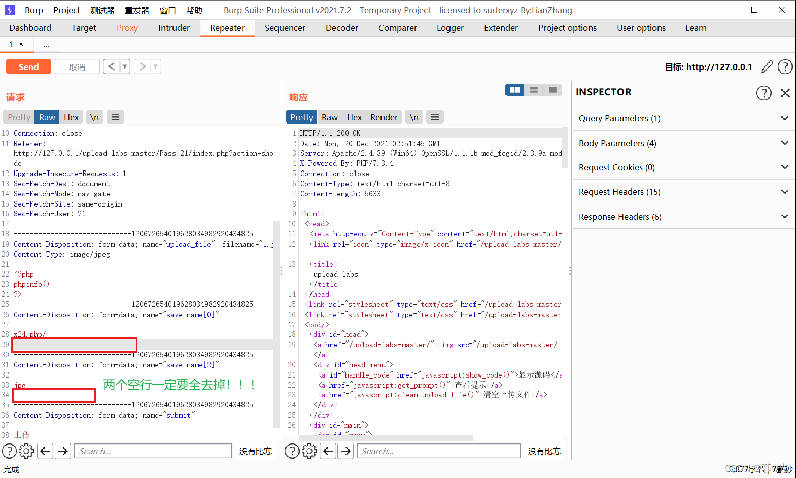796x478 pixels.
Task: Open next history dropdown arrow
Action: [x=156, y=66]
